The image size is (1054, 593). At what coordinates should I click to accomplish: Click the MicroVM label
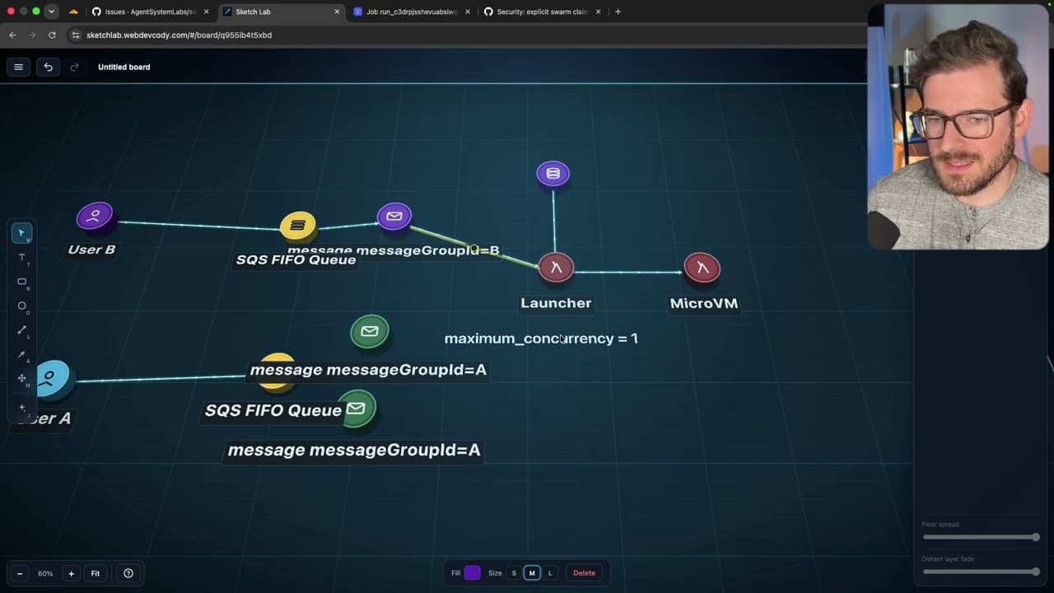(x=704, y=303)
